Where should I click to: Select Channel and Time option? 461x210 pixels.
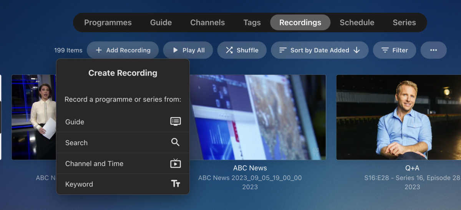[123, 164]
